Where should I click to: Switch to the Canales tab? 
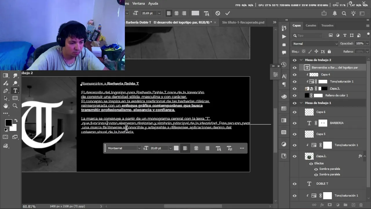[x=311, y=26]
